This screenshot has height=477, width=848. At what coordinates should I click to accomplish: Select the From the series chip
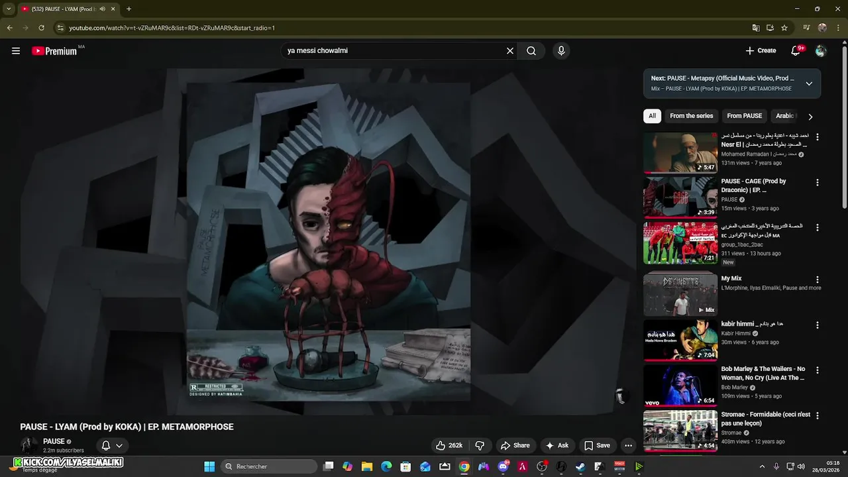pyautogui.click(x=692, y=116)
